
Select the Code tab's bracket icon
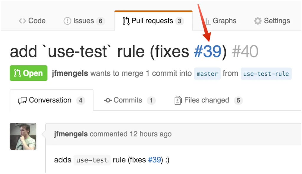coord(22,21)
